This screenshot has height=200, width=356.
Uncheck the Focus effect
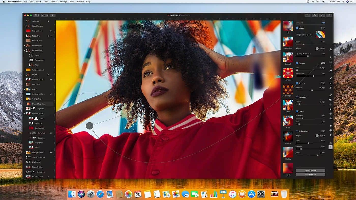[x=297, y=63]
